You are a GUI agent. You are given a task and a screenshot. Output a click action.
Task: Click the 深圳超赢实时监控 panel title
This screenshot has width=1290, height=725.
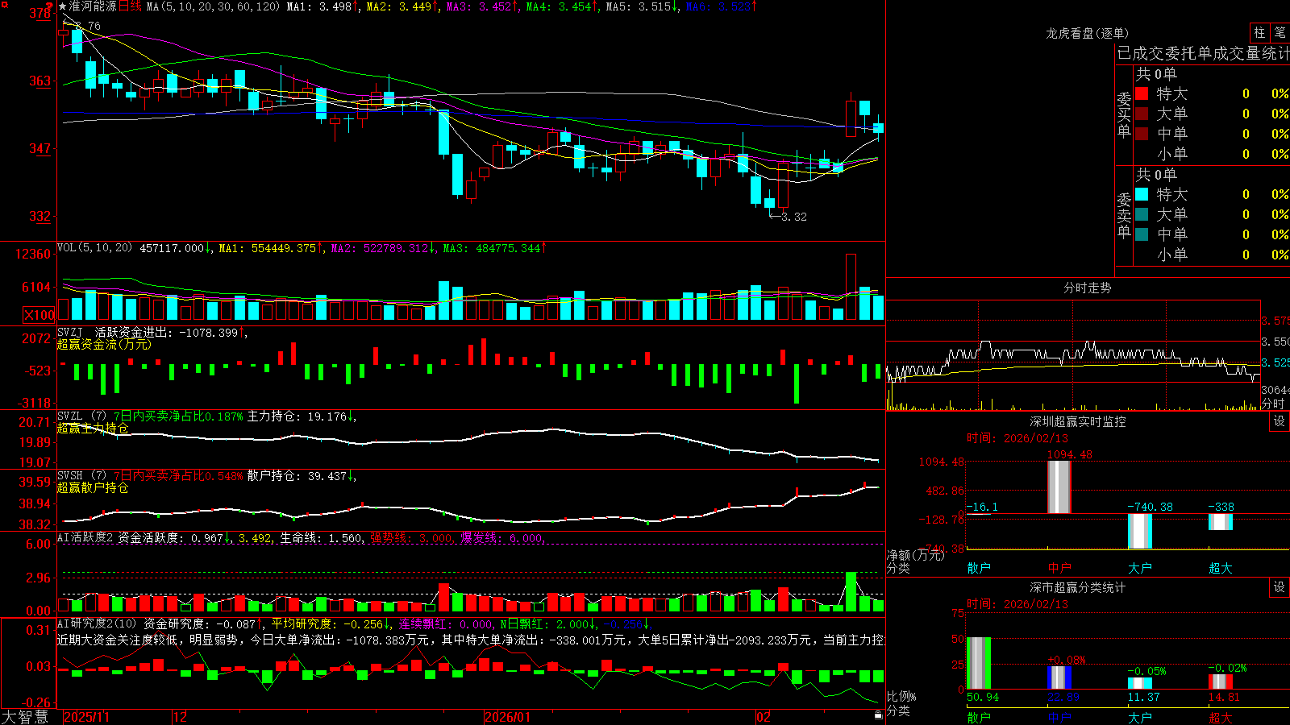click(1078, 421)
